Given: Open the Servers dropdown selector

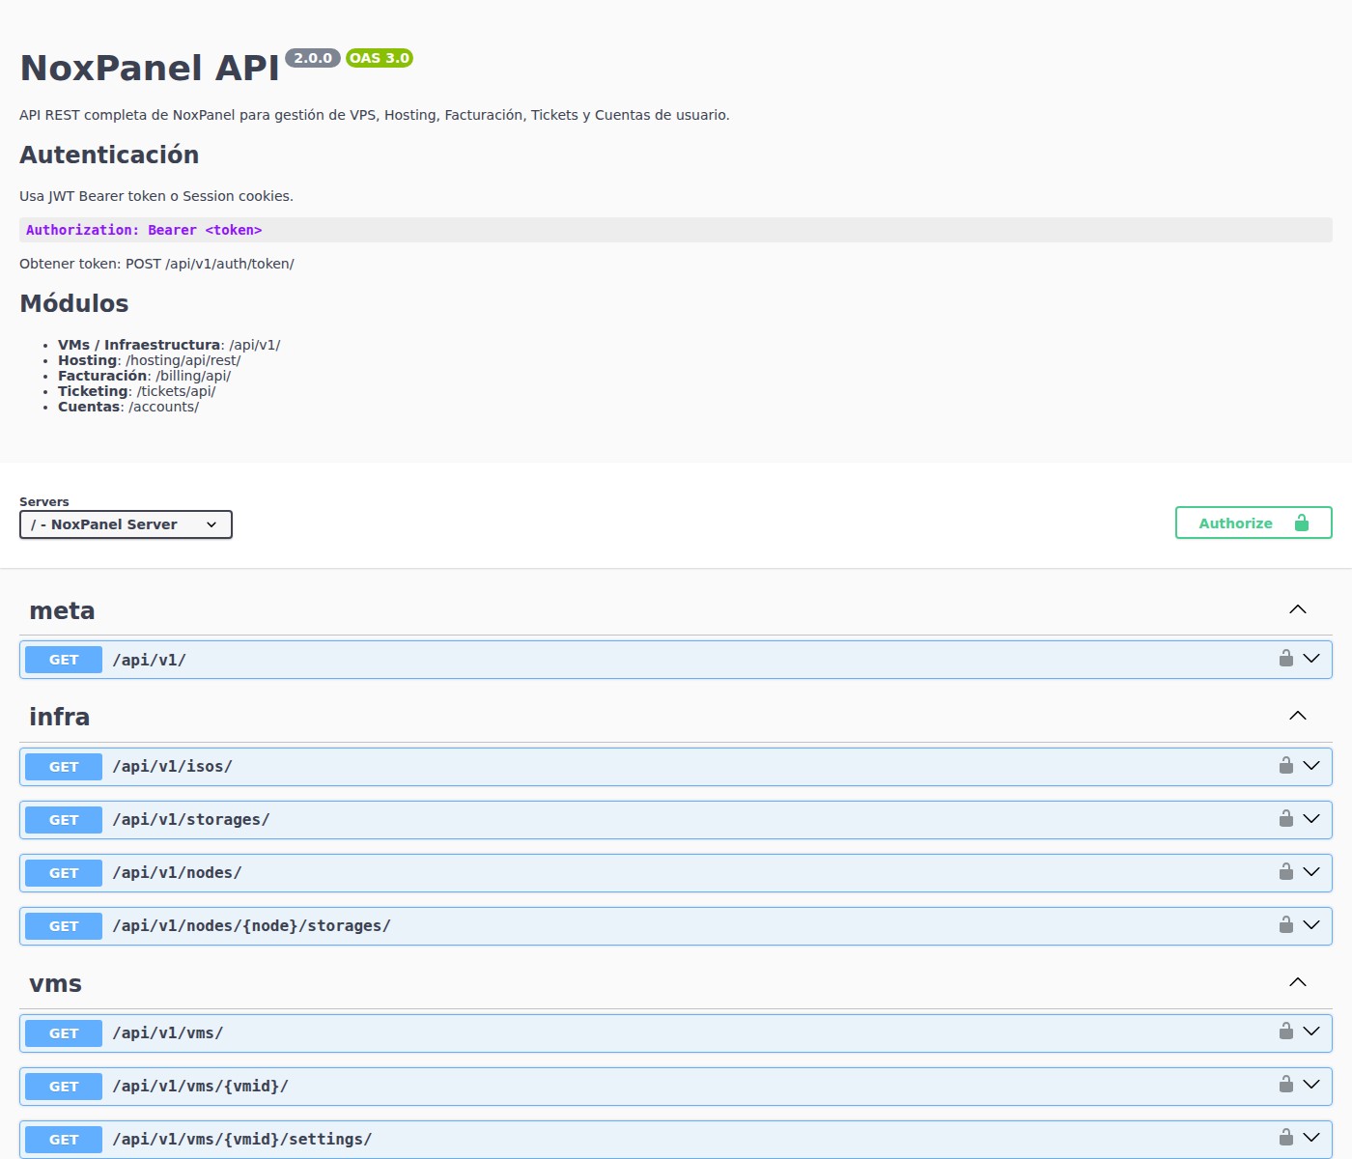Looking at the screenshot, I should coord(126,524).
